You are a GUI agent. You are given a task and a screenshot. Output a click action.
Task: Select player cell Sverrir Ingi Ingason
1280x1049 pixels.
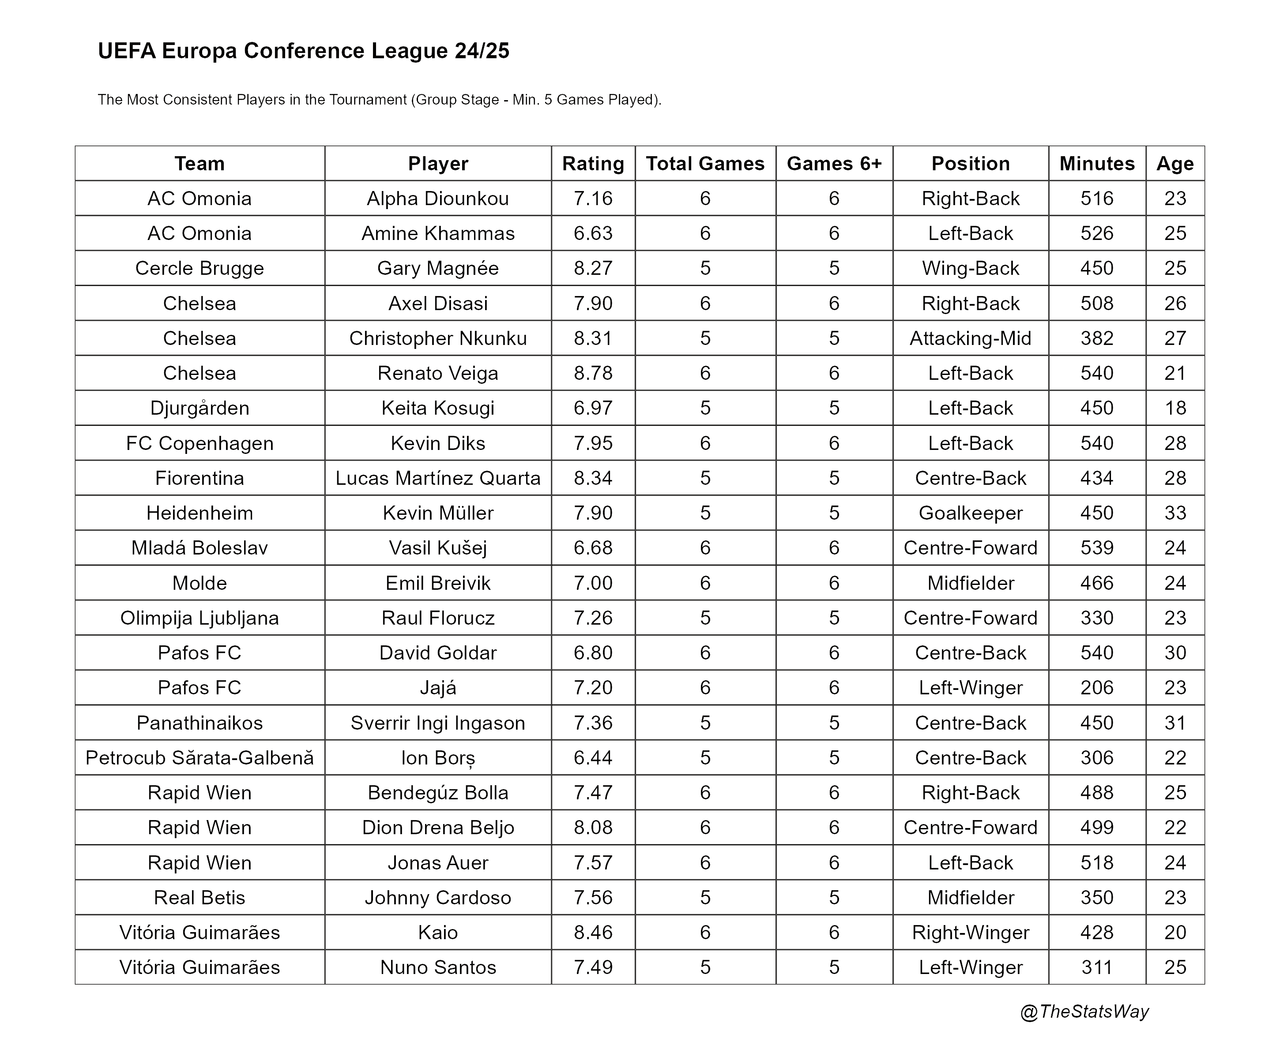(x=438, y=723)
